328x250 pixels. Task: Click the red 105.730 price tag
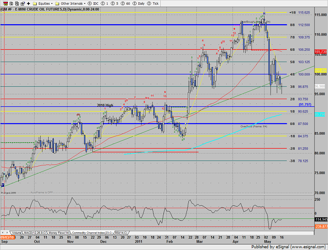point(321,52)
